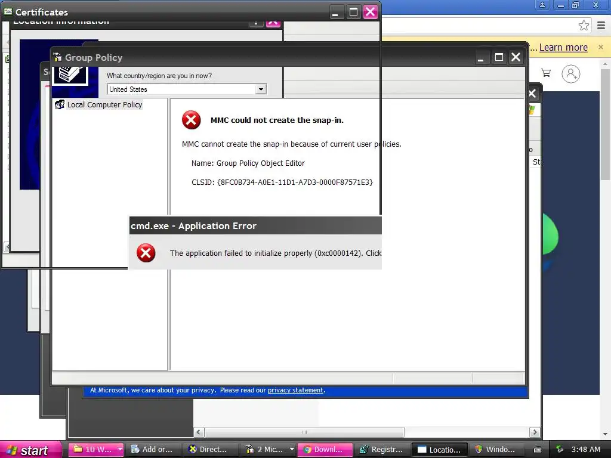Click the Certificates window title icon
This screenshot has width=611, height=458.
click(8, 12)
